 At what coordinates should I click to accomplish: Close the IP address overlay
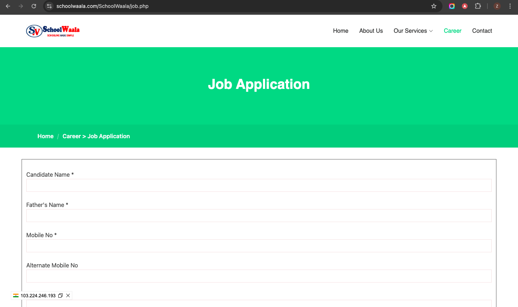pos(68,295)
